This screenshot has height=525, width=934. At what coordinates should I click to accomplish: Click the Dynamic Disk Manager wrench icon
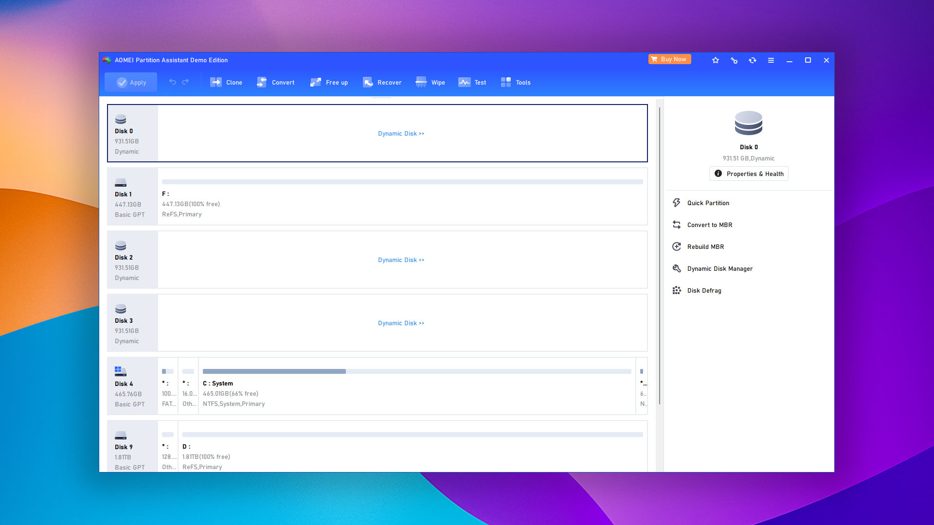click(677, 268)
